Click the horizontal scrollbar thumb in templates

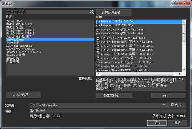point(137,74)
